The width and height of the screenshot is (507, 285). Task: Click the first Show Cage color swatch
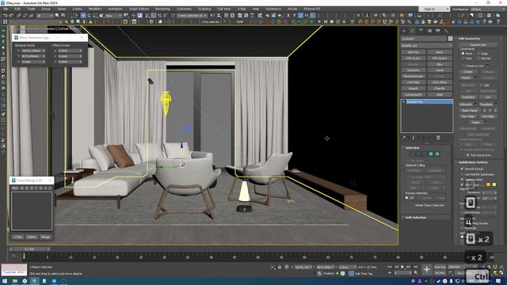pyautogui.click(x=488, y=184)
